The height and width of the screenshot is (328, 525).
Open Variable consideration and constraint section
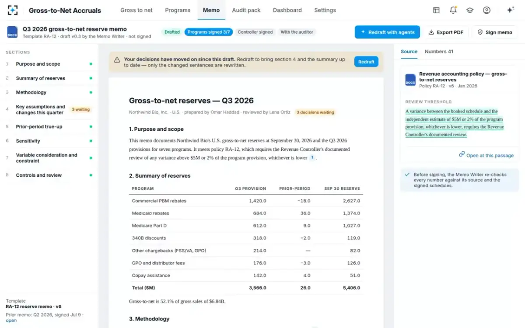click(49, 158)
